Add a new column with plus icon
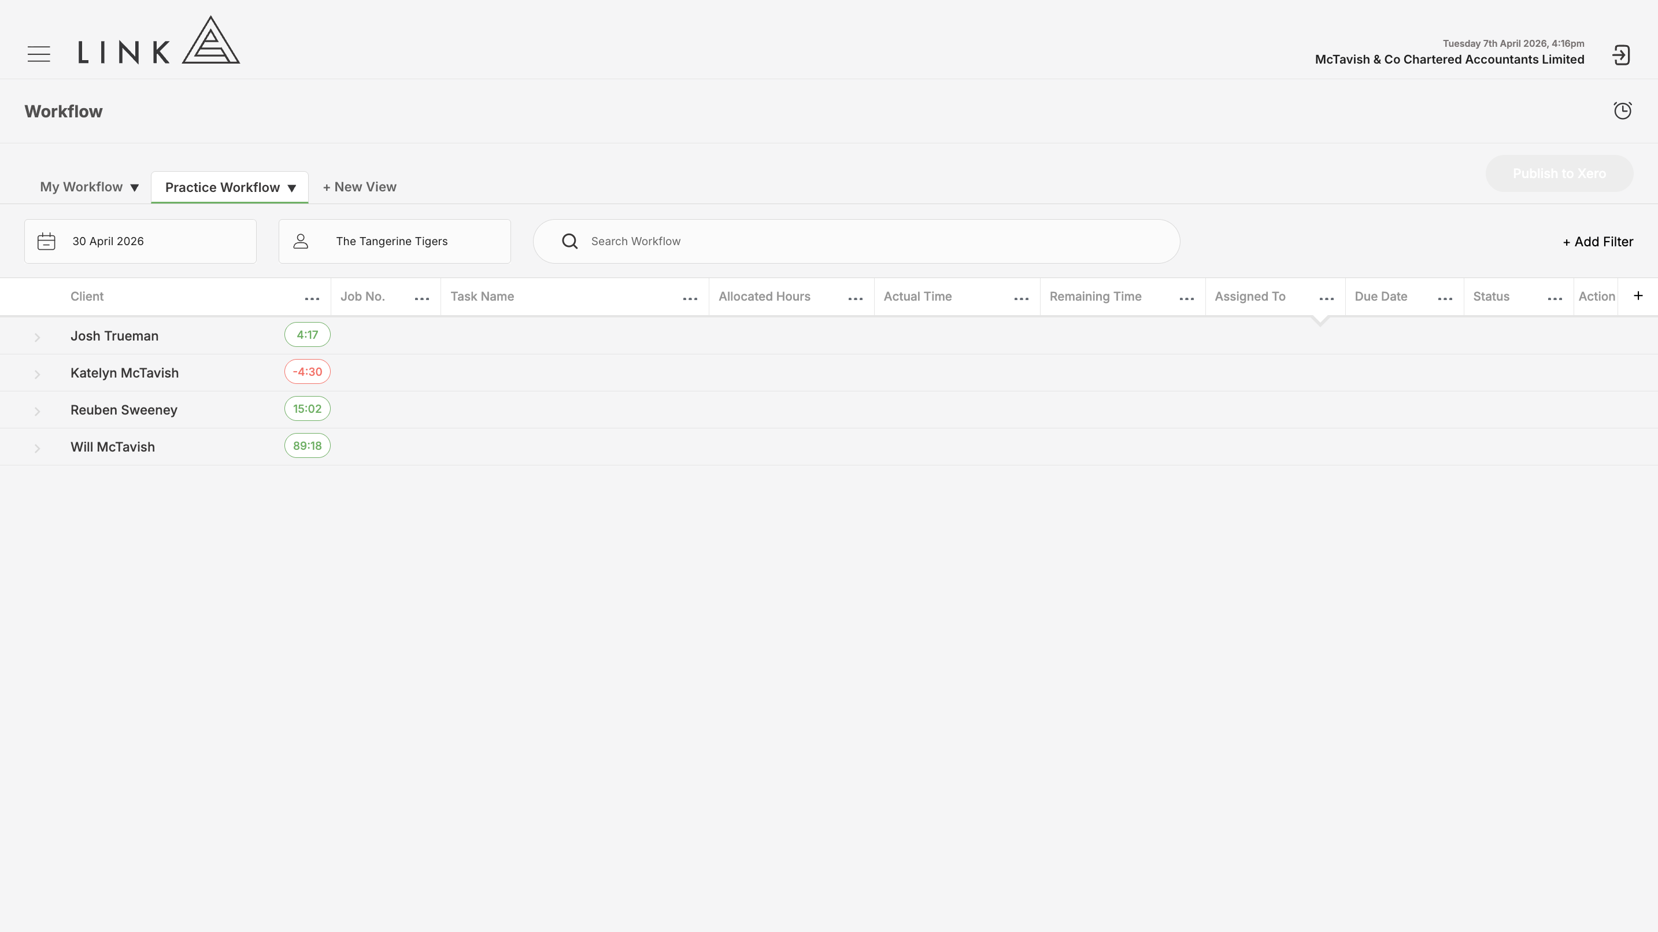 1638,295
